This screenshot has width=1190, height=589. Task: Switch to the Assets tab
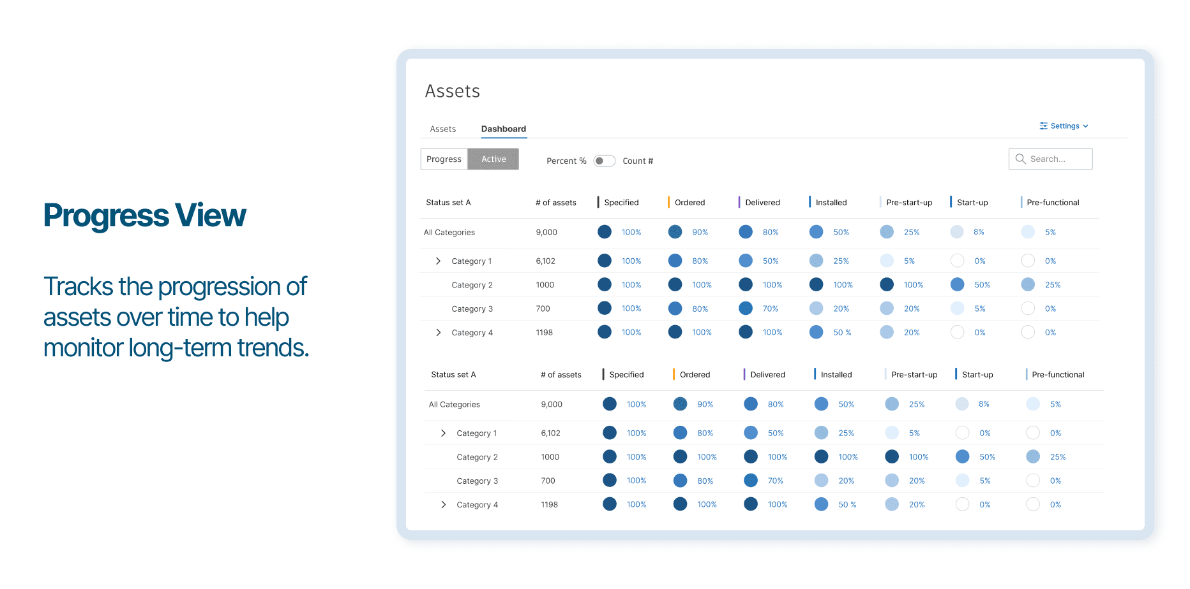pyautogui.click(x=443, y=129)
